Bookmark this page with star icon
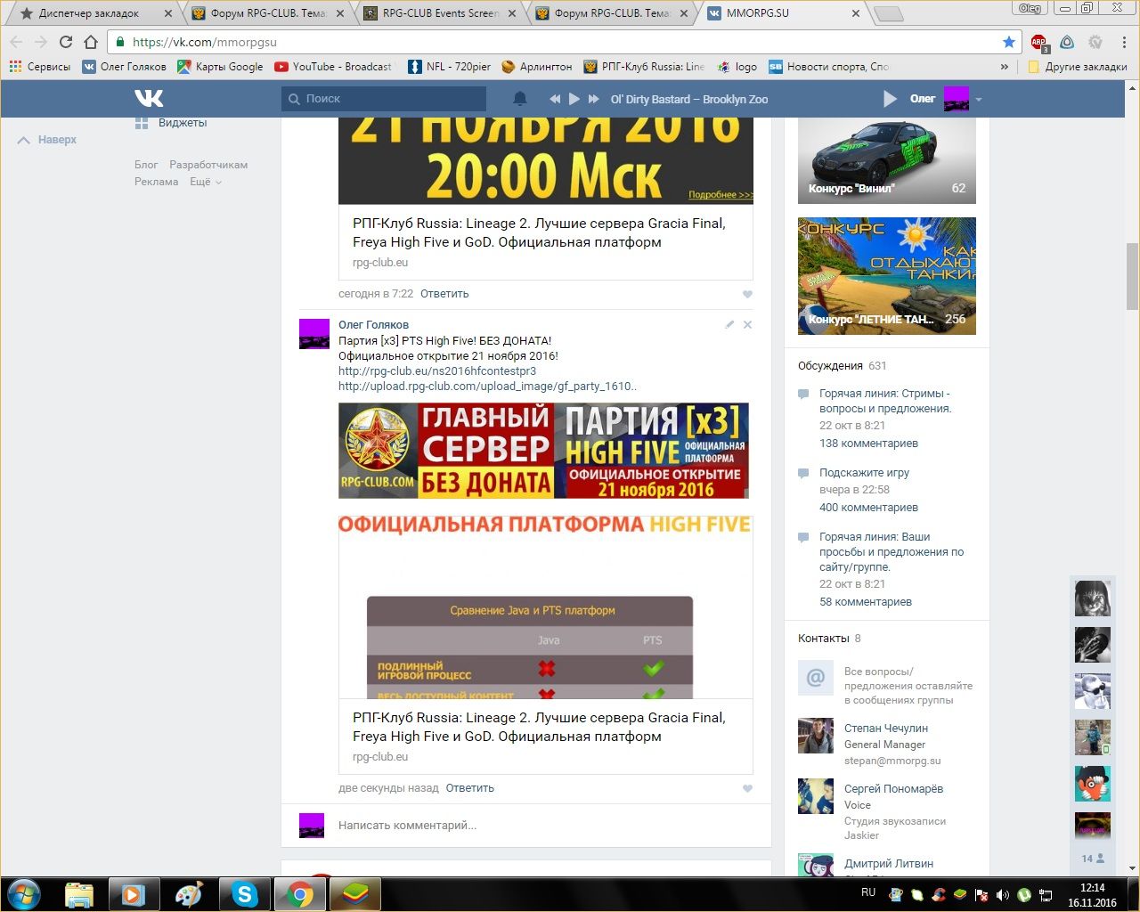 (x=1009, y=42)
